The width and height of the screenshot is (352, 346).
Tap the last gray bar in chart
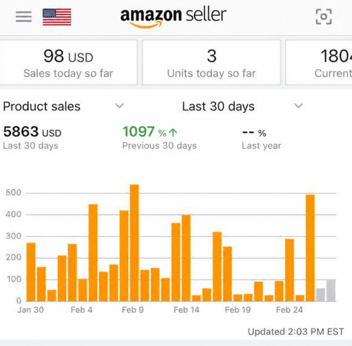click(331, 290)
